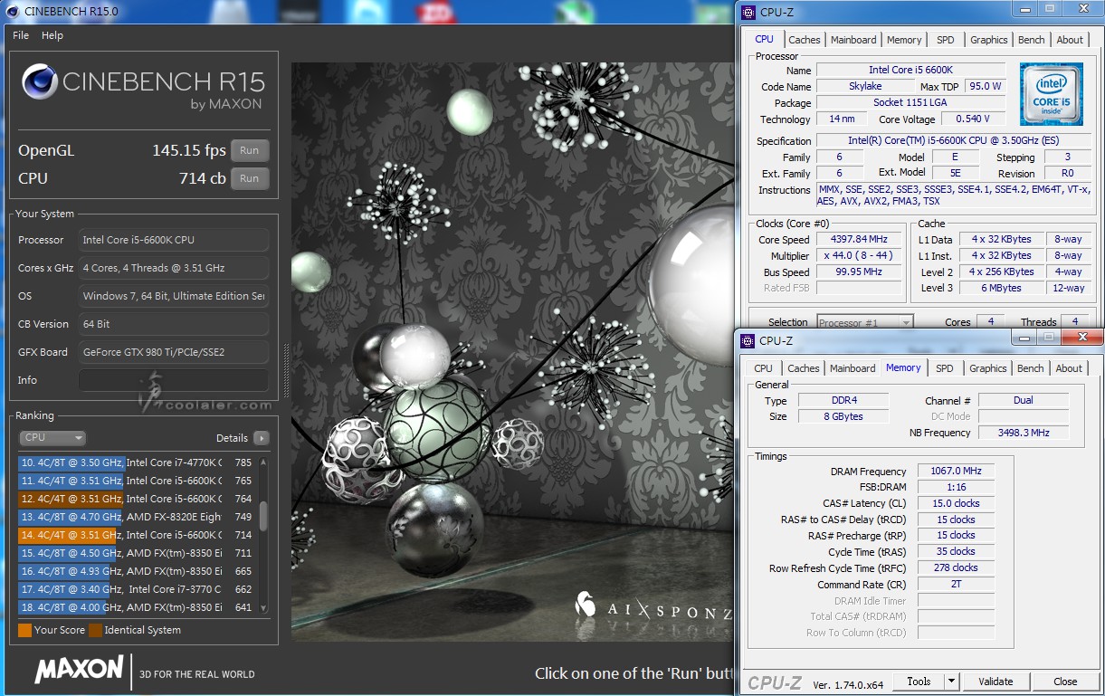
Task: Click the Processor field in Your System
Action: pos(174,240)
